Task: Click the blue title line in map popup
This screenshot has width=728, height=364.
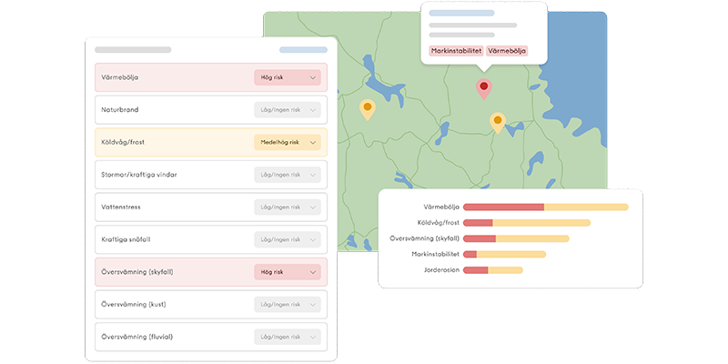Action: pos(461,13)
